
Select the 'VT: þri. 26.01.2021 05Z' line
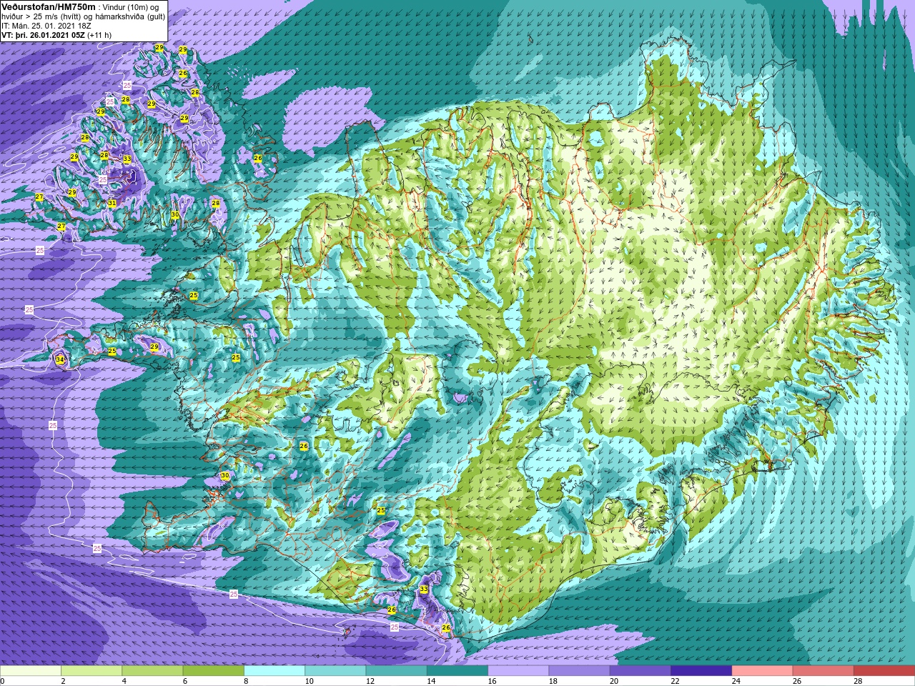43,35
